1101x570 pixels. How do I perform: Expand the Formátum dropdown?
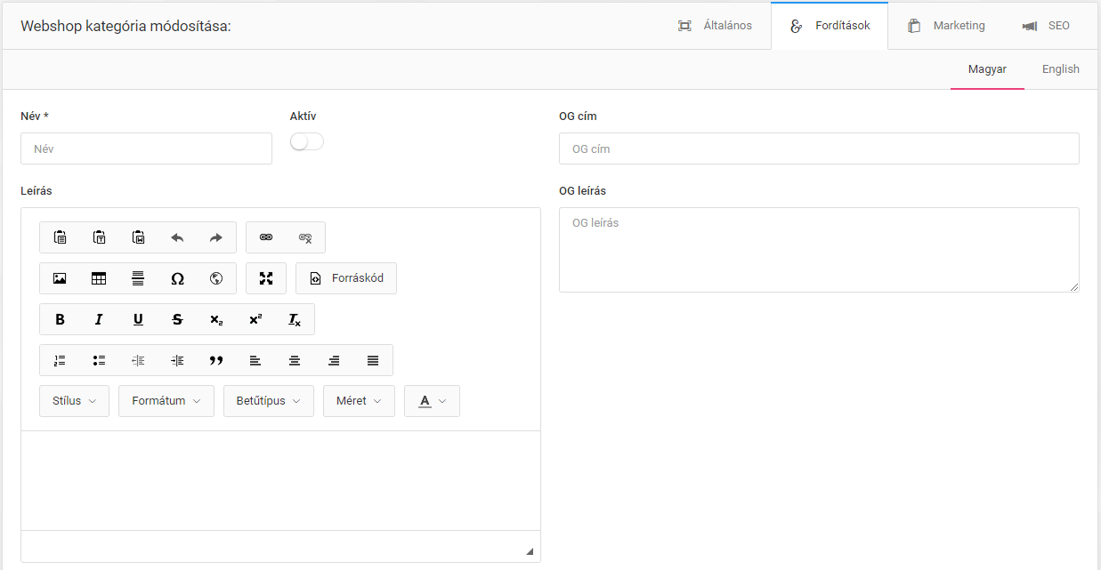click(x=166, y=401)
